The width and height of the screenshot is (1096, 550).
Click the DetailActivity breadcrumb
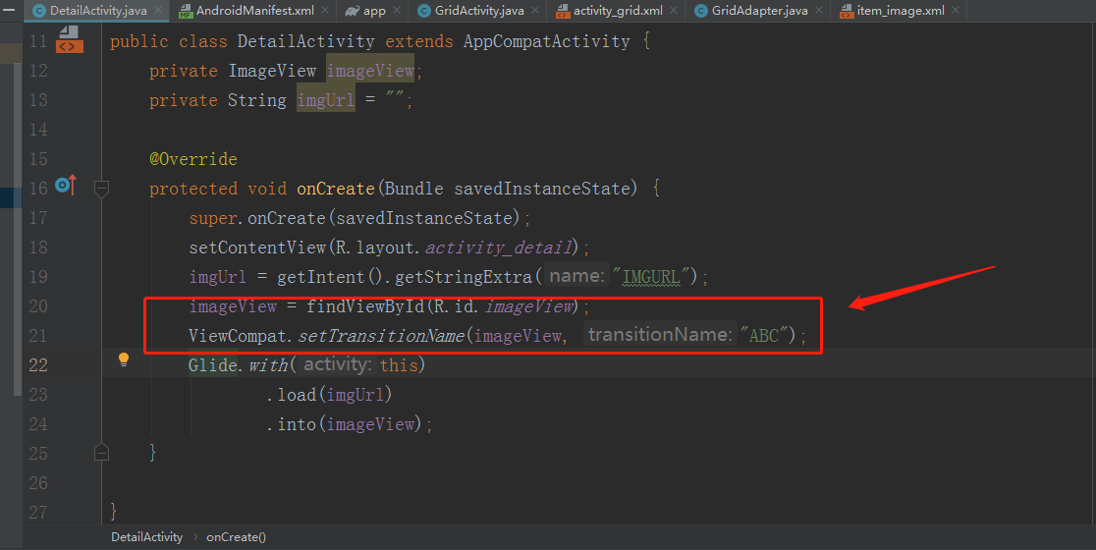(x=146, y=536)
